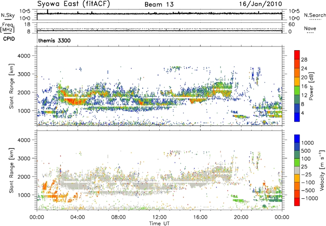Image resolution: width=326 pixels, height=226 pixels.
Task: Click the '12:00' time axis label
Action: [x=159, y=217]
